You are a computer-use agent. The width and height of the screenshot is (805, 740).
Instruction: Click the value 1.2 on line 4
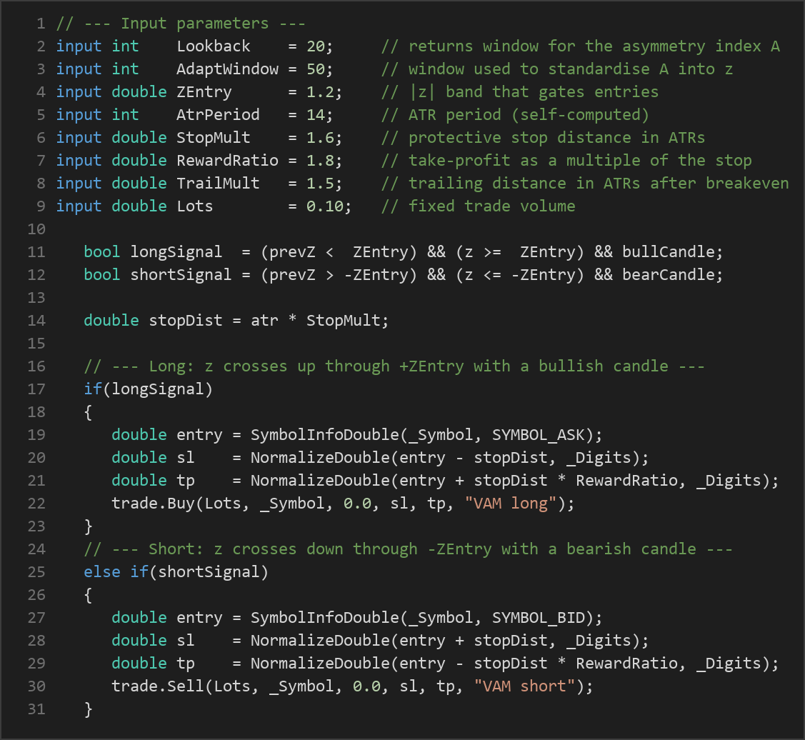pyautogui.click(x=320, y=92)
